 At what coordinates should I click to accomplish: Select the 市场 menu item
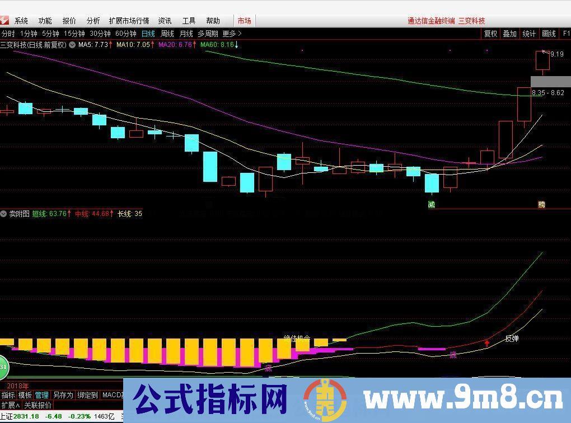point(244,20)
